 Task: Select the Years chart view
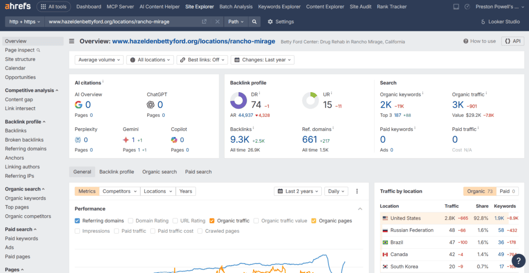185,191
